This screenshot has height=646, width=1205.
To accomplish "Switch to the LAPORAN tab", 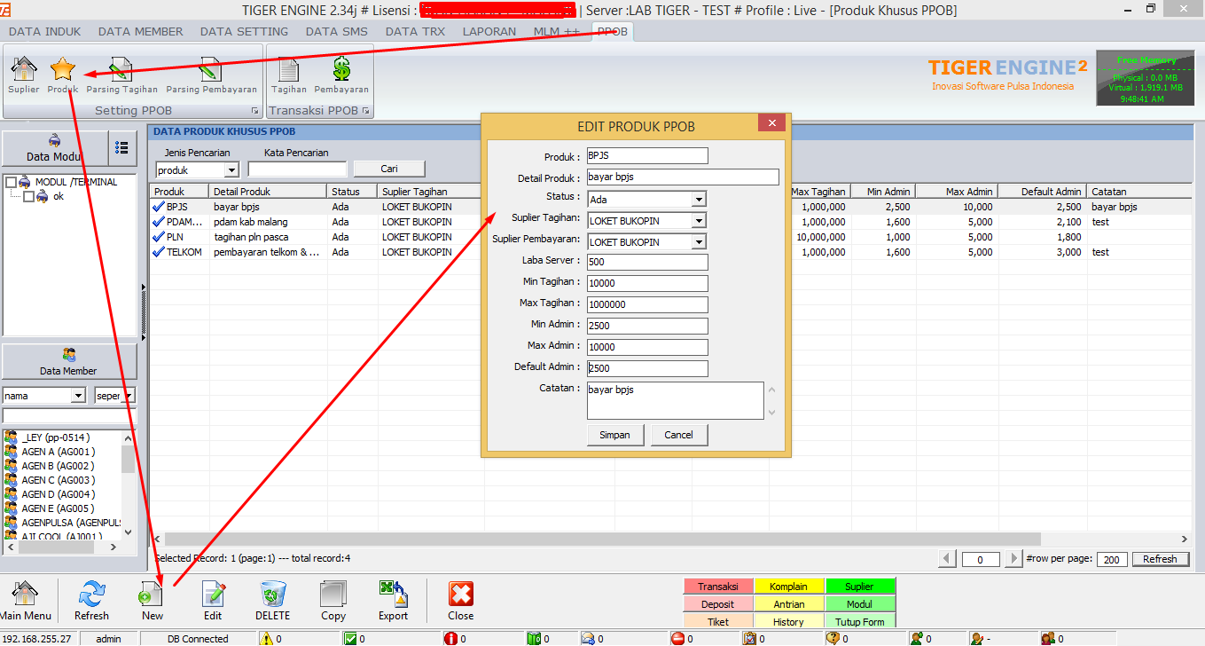I will click(x=489, y=31).
